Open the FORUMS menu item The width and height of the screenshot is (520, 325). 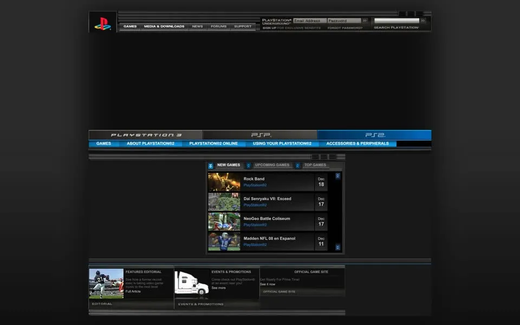218,27
